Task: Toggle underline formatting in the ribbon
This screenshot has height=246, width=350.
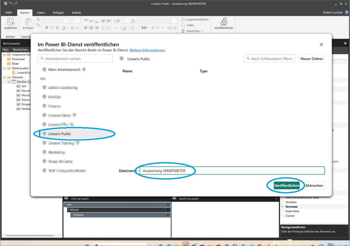Action: click(x=57, y=28)
